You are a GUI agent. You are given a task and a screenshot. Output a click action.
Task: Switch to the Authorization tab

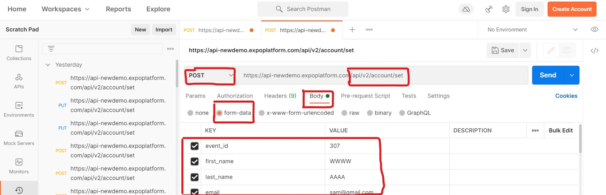[x=235, y=96]
